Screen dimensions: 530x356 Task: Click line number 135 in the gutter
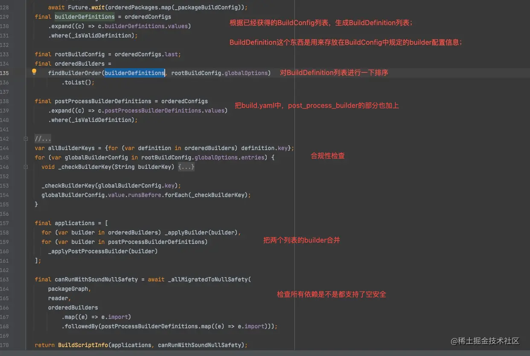click(x=4, y=73)
